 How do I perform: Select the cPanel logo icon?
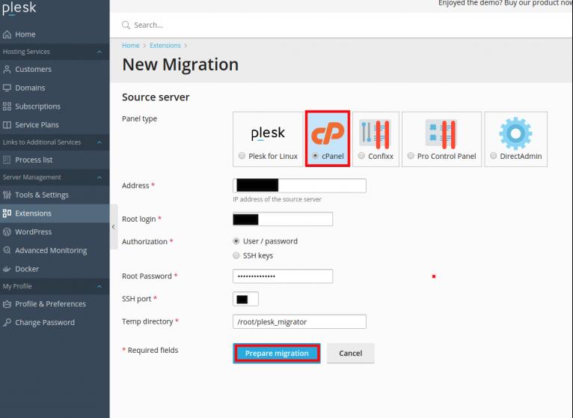click(x=327, y=133)
